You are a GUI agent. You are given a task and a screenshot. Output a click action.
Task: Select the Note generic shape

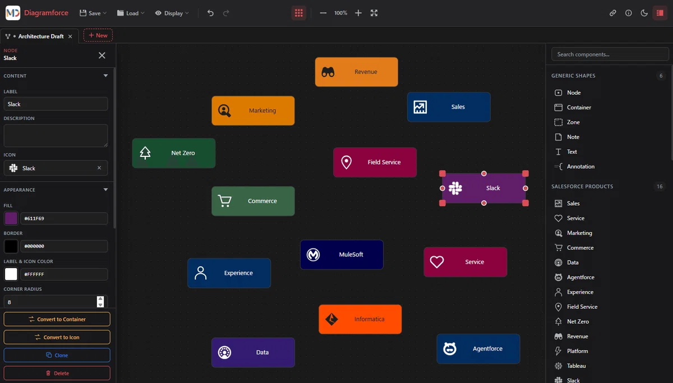610,137
